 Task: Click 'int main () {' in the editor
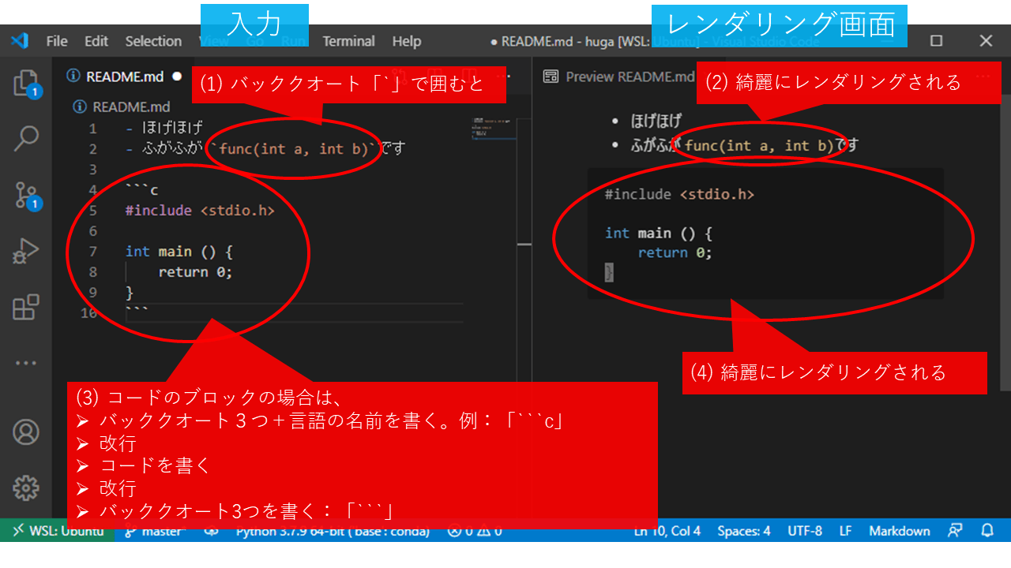179,251
